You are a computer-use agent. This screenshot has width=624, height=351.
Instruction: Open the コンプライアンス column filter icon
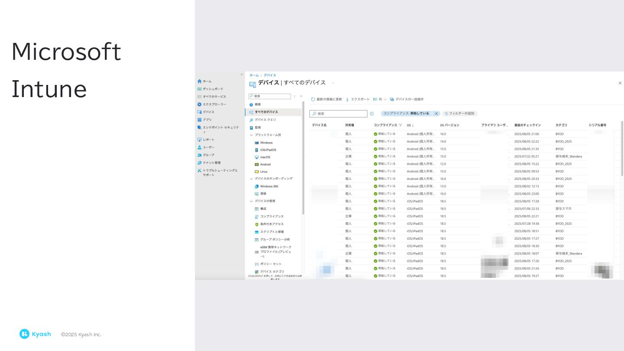pos(400,125)
